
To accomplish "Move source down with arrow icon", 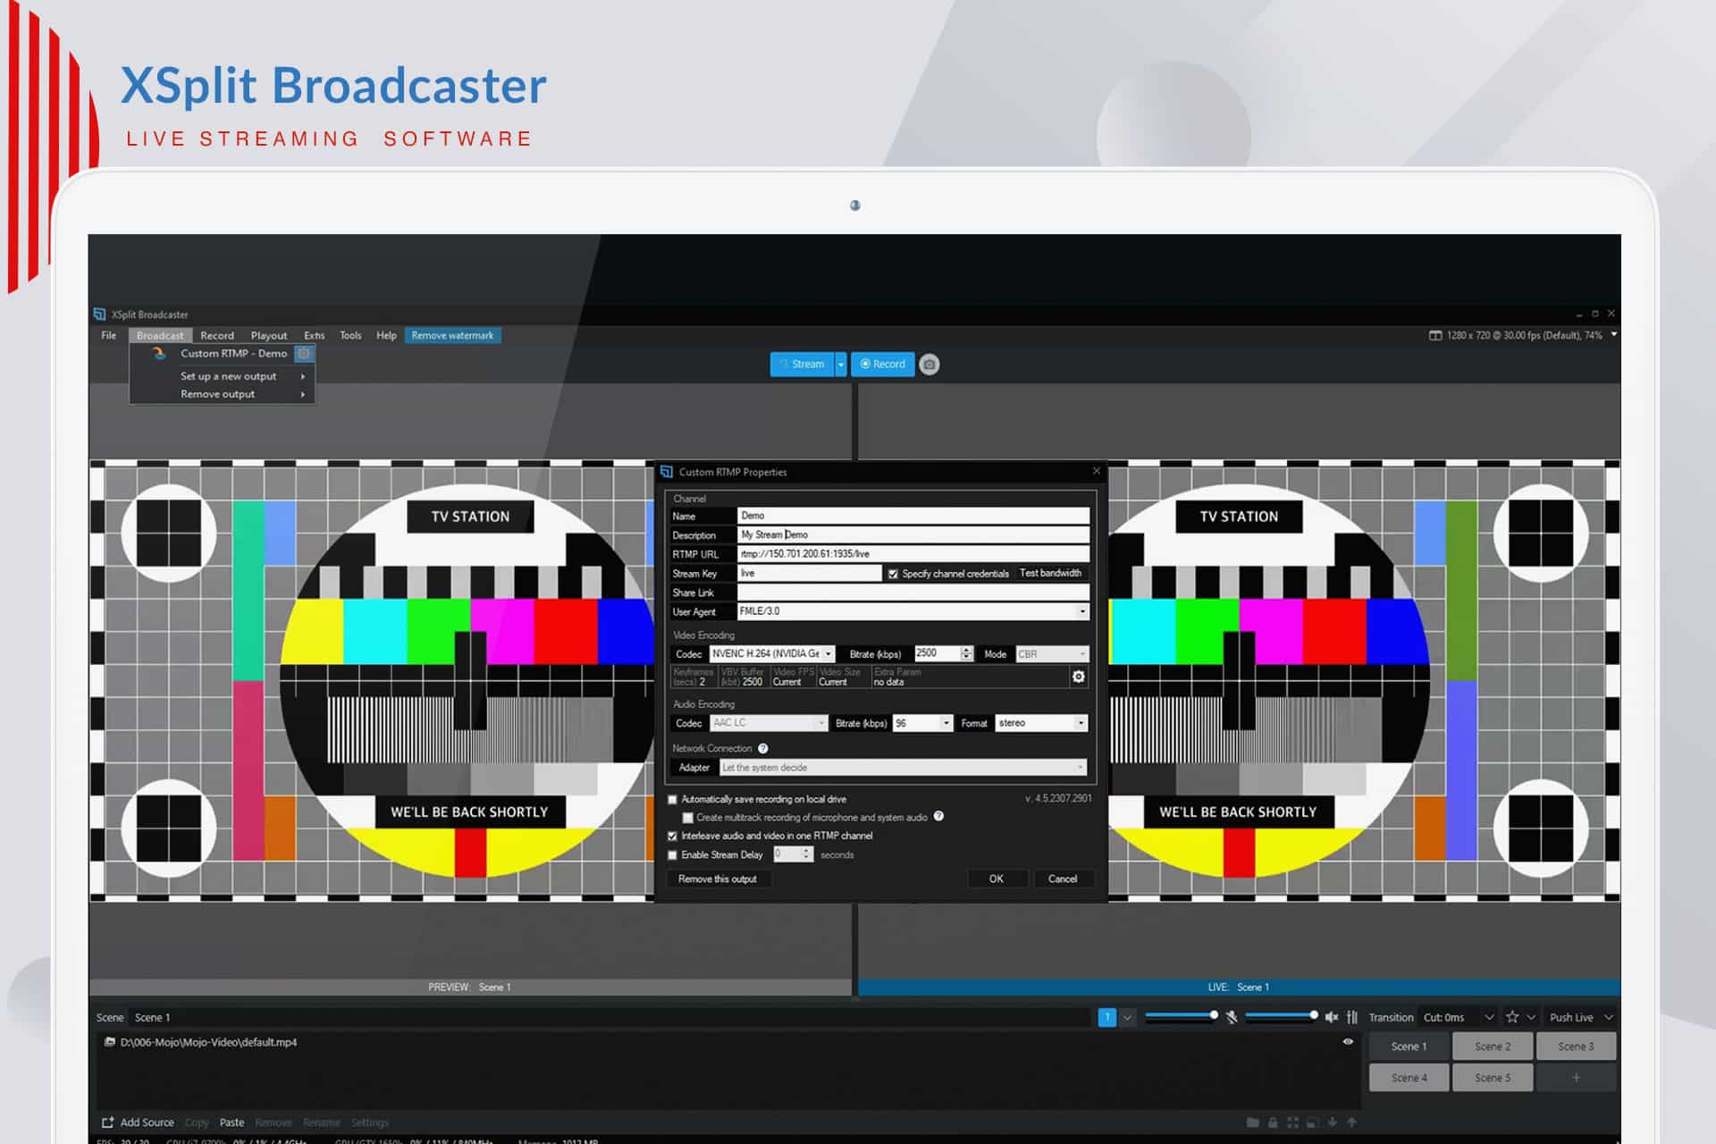I will 1333,1123.
